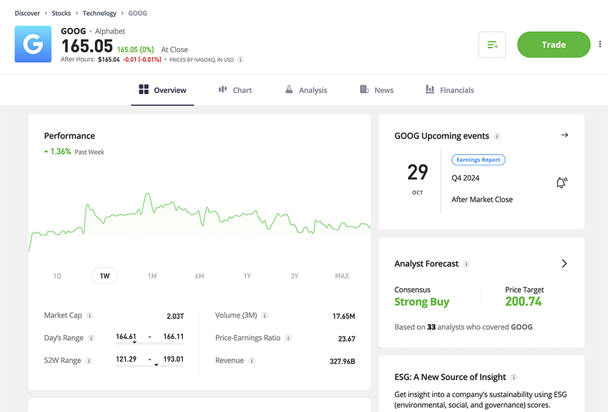Click the add-to-watchlist icon near Trade
This screenshot has width=608, height=412.
pos(492,44)
